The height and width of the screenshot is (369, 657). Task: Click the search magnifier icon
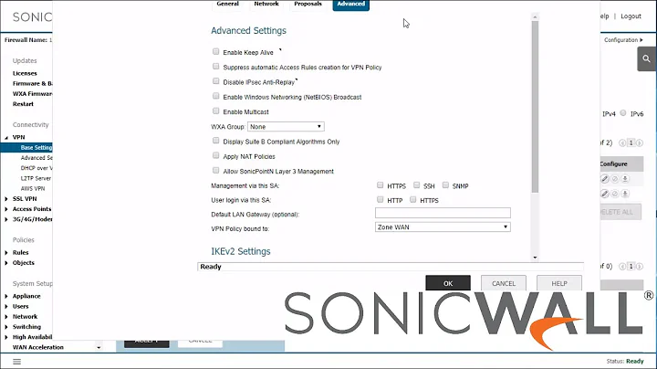click(647, 58)
